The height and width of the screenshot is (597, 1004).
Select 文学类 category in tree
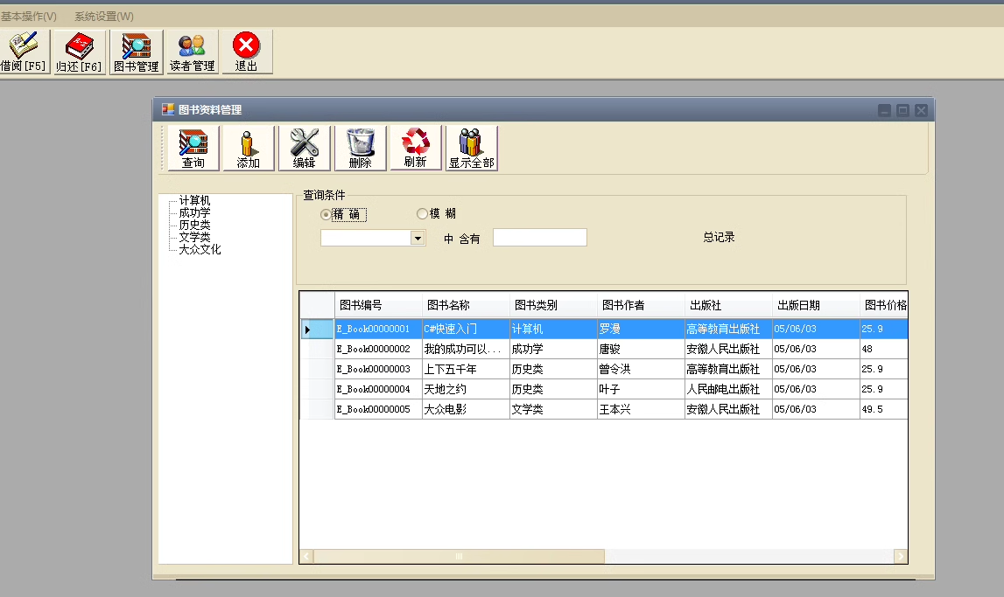194,237
